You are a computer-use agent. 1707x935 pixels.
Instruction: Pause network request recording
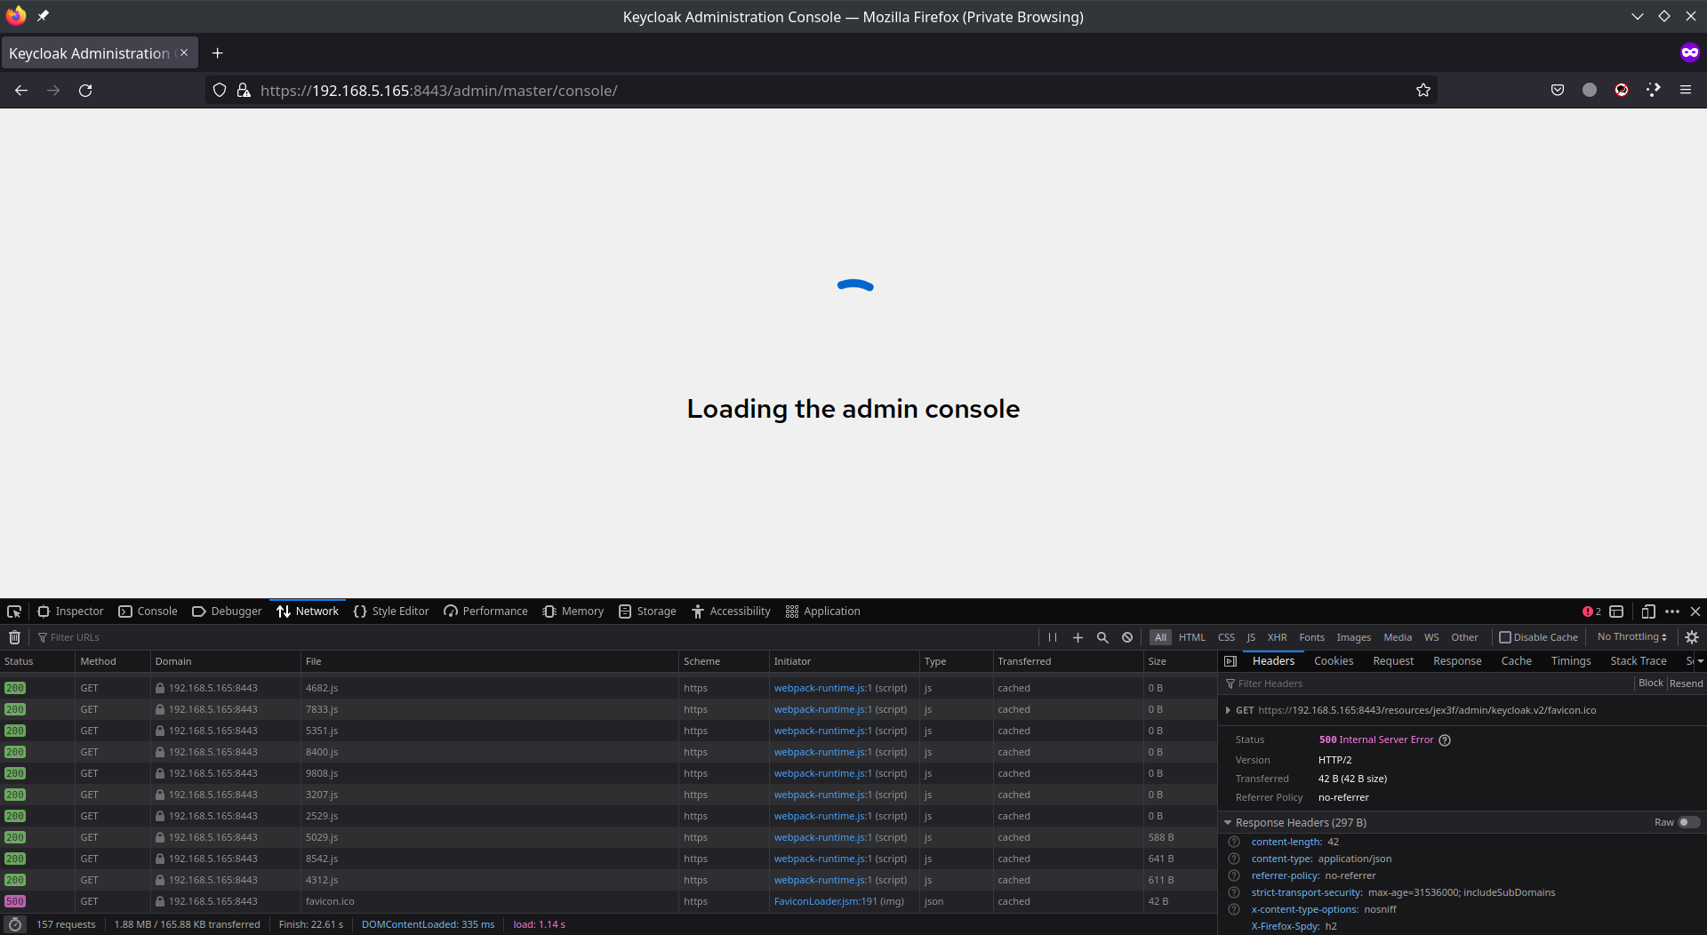coord(1053,637)
